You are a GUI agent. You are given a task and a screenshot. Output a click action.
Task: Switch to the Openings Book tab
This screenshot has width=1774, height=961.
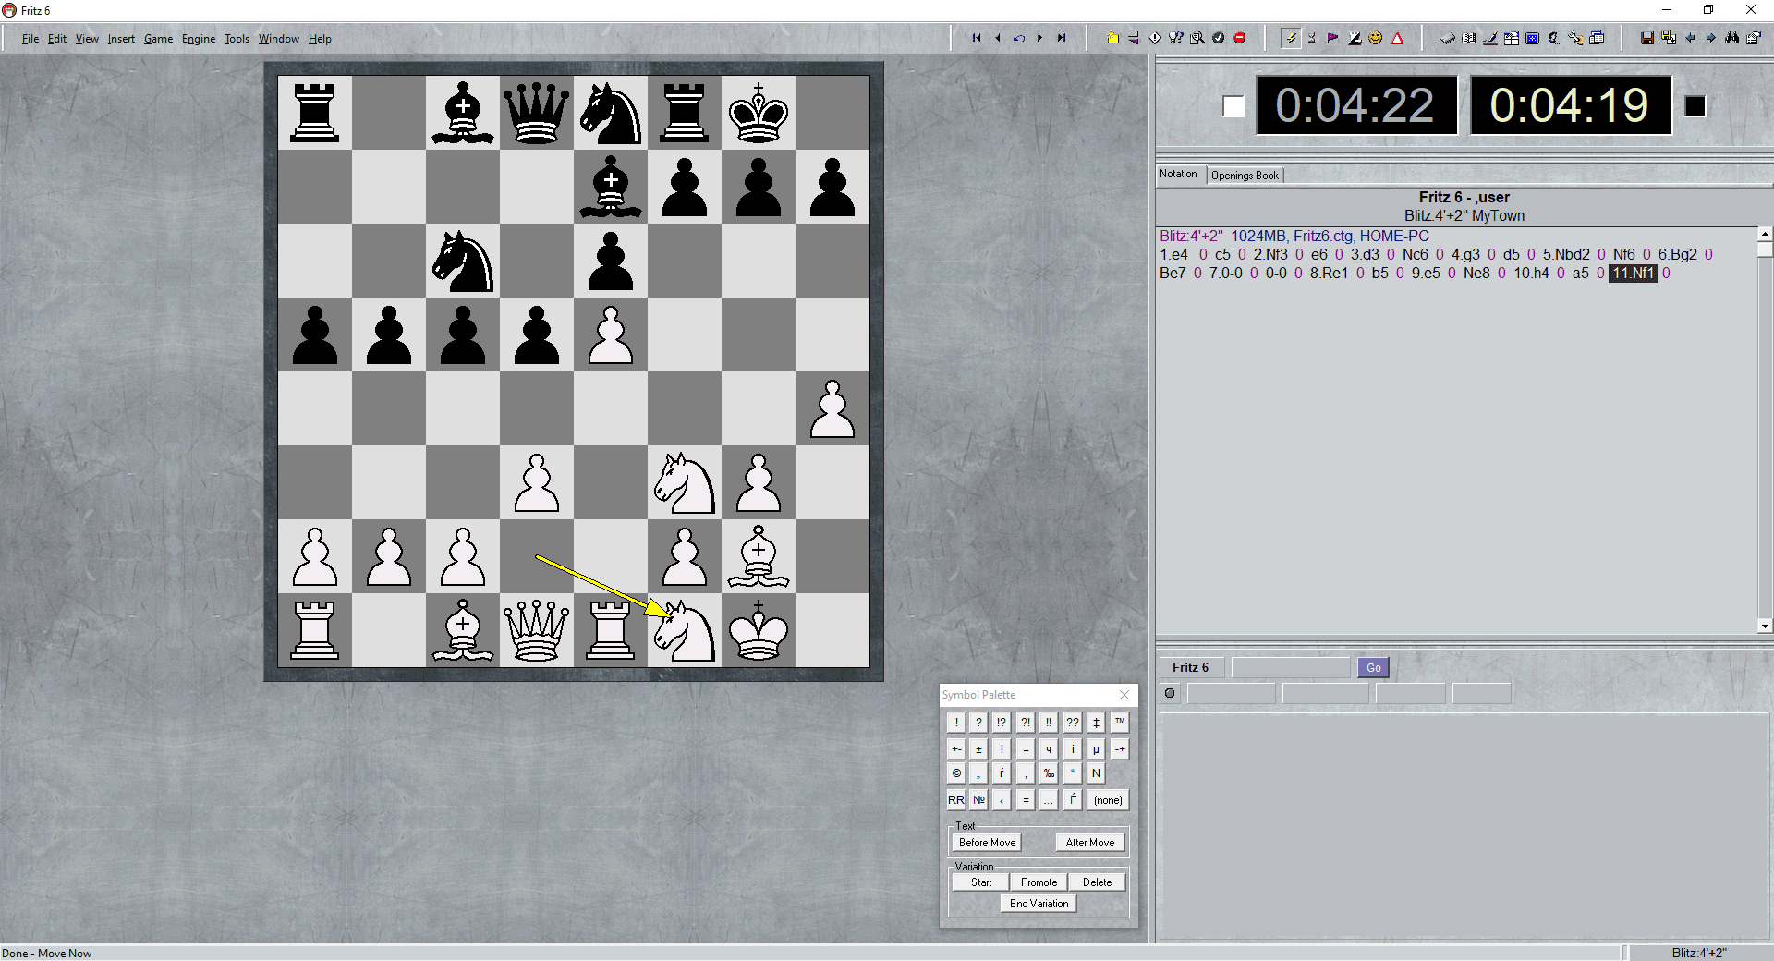[x=1245, y=176]
